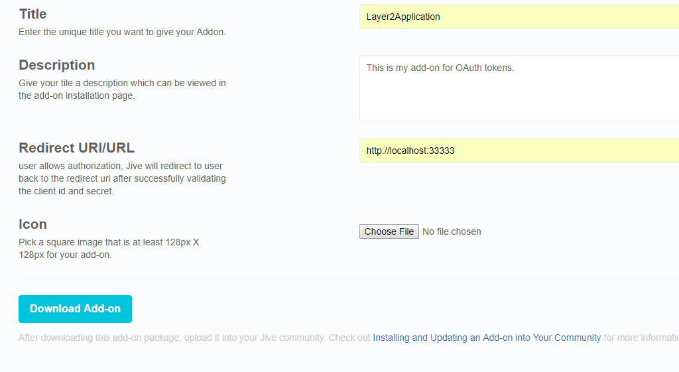The width and height of the screenshot is (679, 372).
Task: Click the "for more information" trailing text
Action: pyautogui.click(x=641, y=338)
